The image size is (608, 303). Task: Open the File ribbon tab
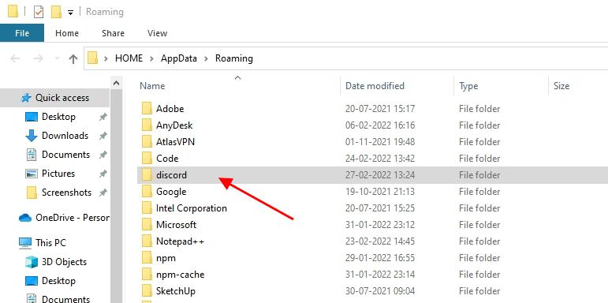click(x=22, y=33)
